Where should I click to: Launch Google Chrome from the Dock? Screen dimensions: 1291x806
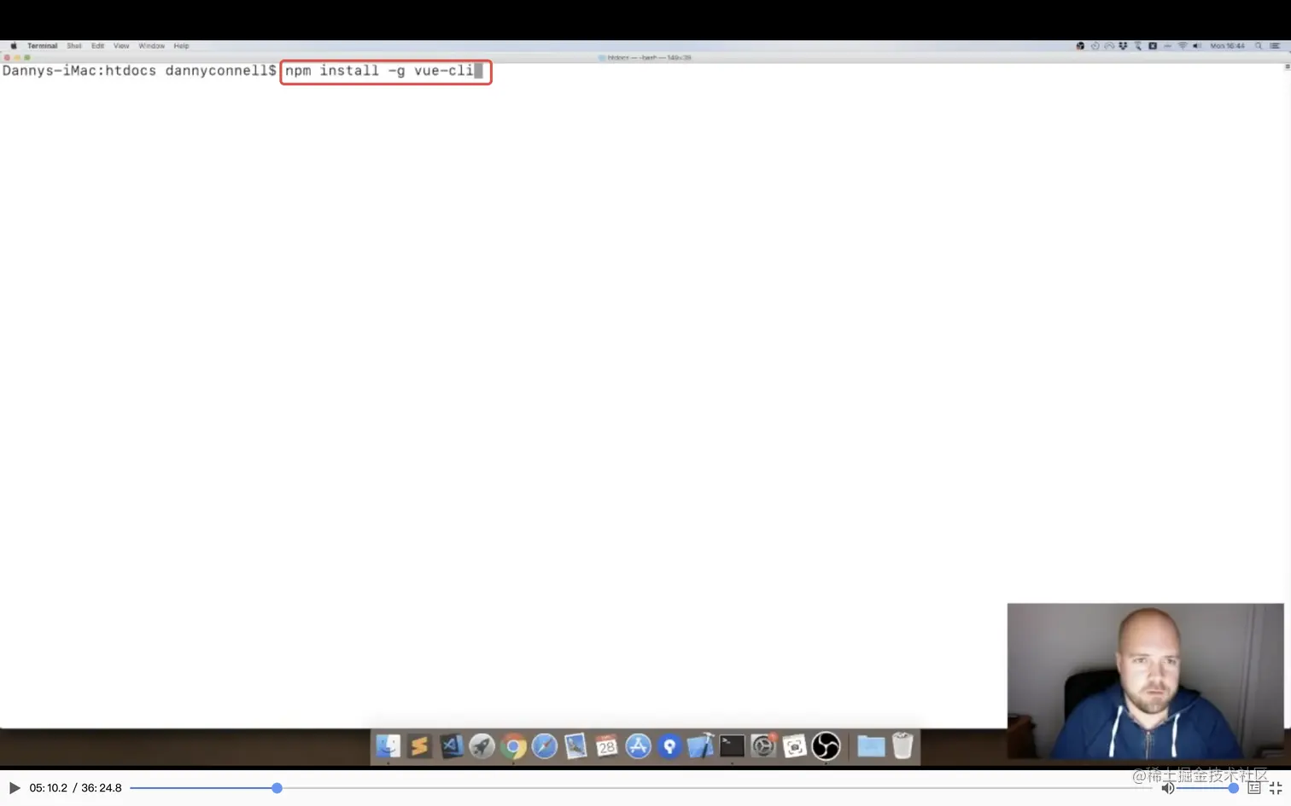pyautogui.click(x=513, y=746)
